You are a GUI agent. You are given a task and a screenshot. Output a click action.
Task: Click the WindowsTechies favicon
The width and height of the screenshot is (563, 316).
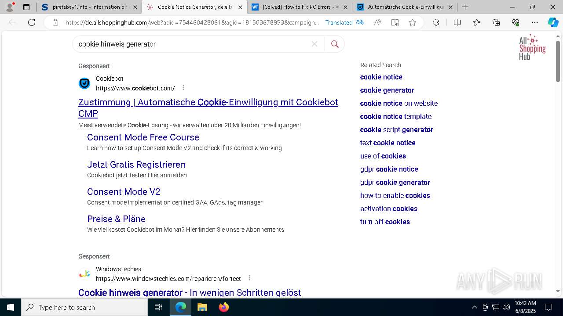pos(84,274)
